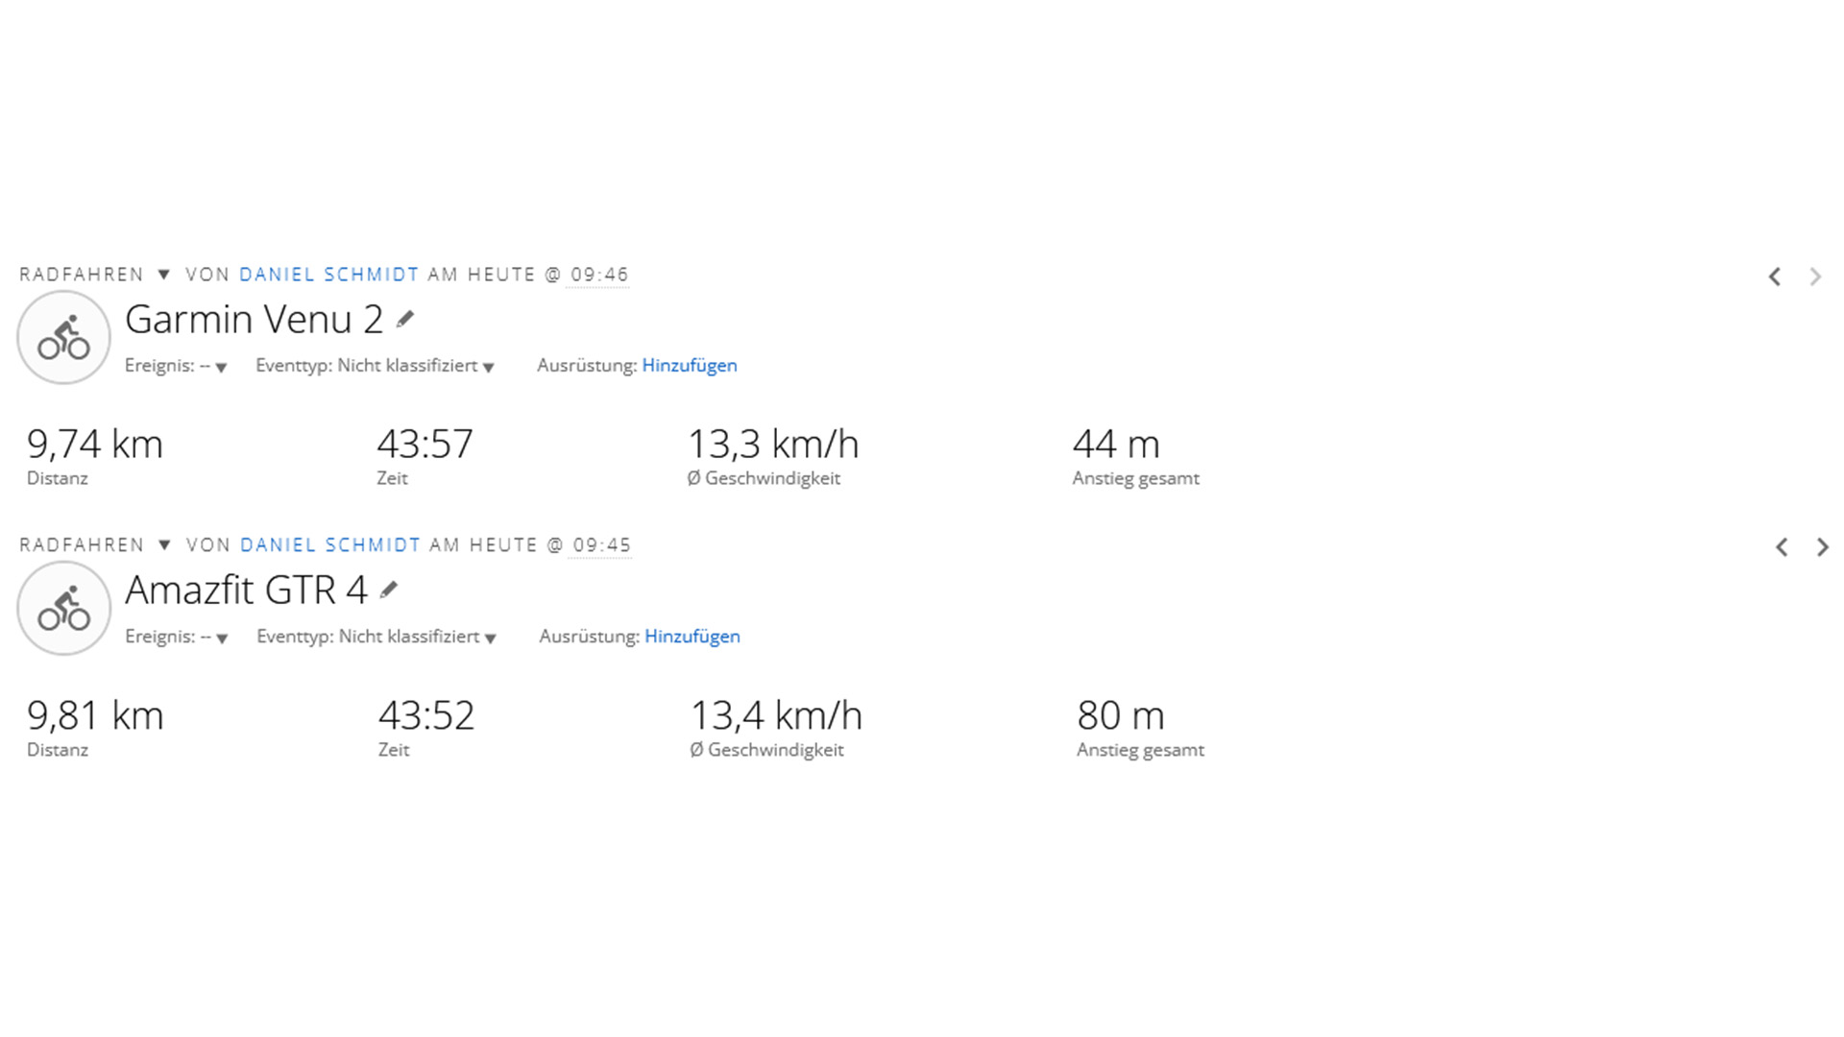This screenshot has width=1844, height=1037.
Task: Go to next activity from Garmin Venu 2
Action: click(x=1815, y=277)
